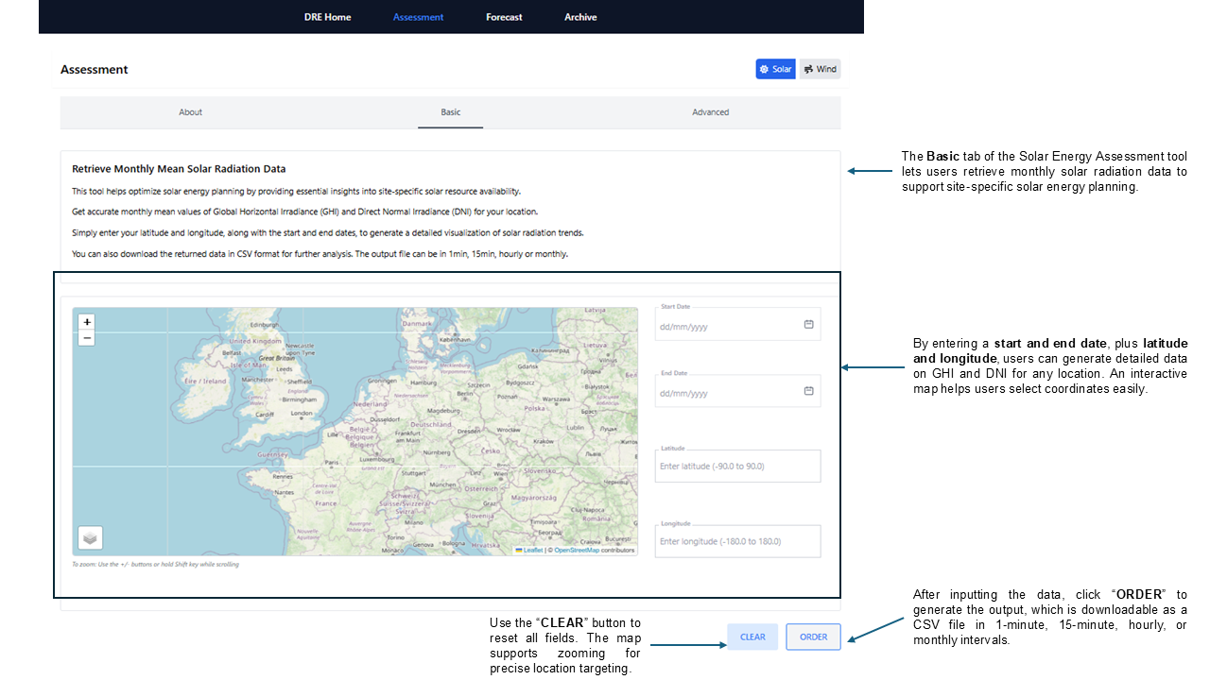Image resolution: width=1210 pixels, height=680 pixels.
Task: Focus the Longitude input field
Action: coord(737,541)
